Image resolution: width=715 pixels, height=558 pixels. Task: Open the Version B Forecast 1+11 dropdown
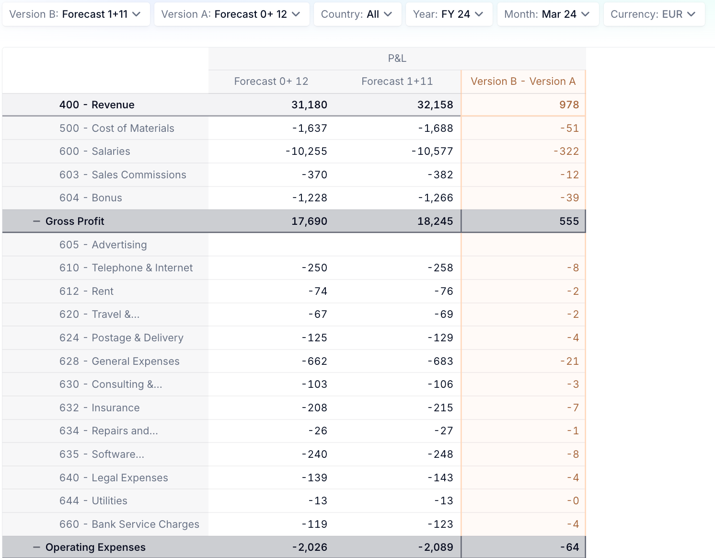tap(76, 14)
